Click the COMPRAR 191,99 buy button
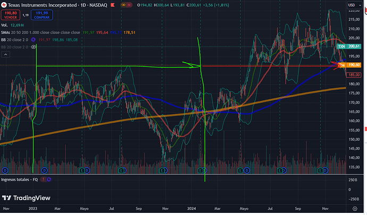 [x=41, y=15]
